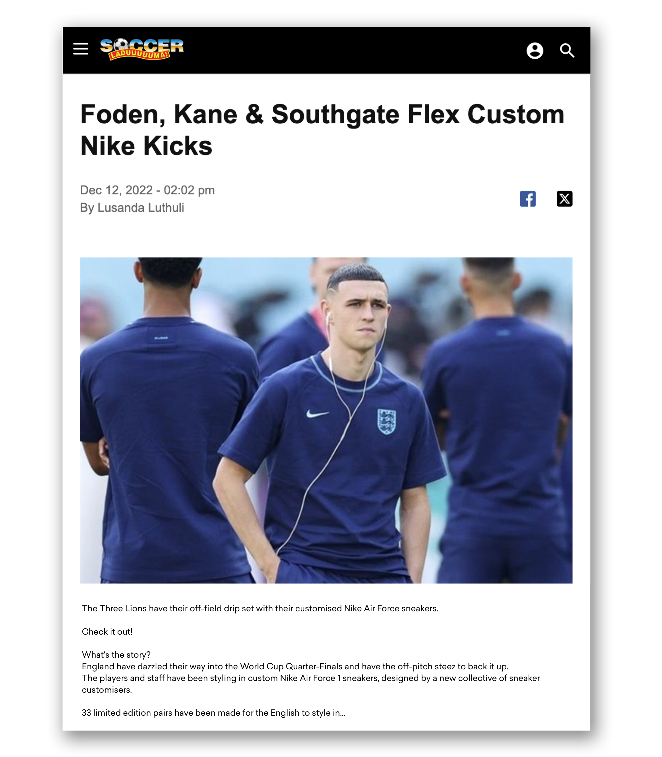Click the England crest in the photo
662x757 pixels.
point(386,421)
